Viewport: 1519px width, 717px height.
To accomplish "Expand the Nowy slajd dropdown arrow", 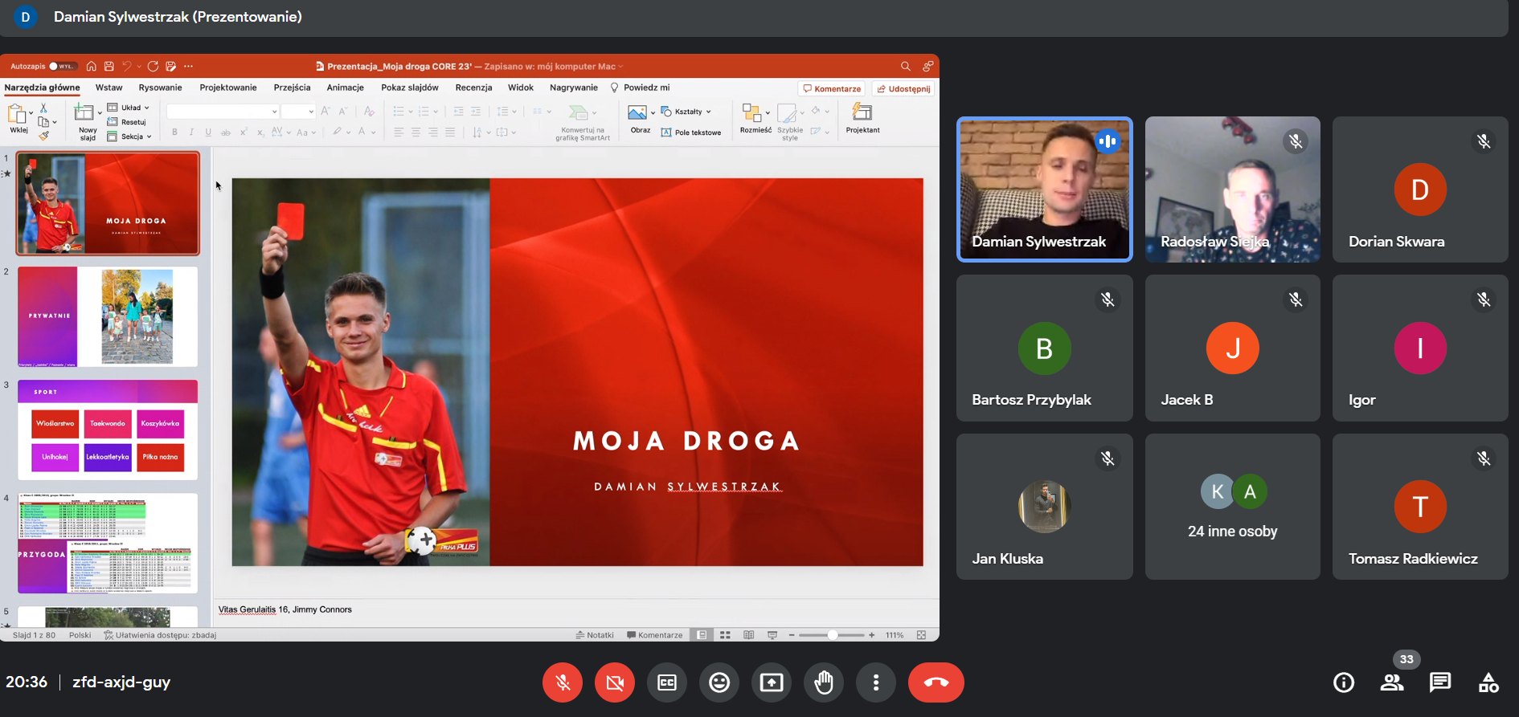I will [x=100, y=112].
